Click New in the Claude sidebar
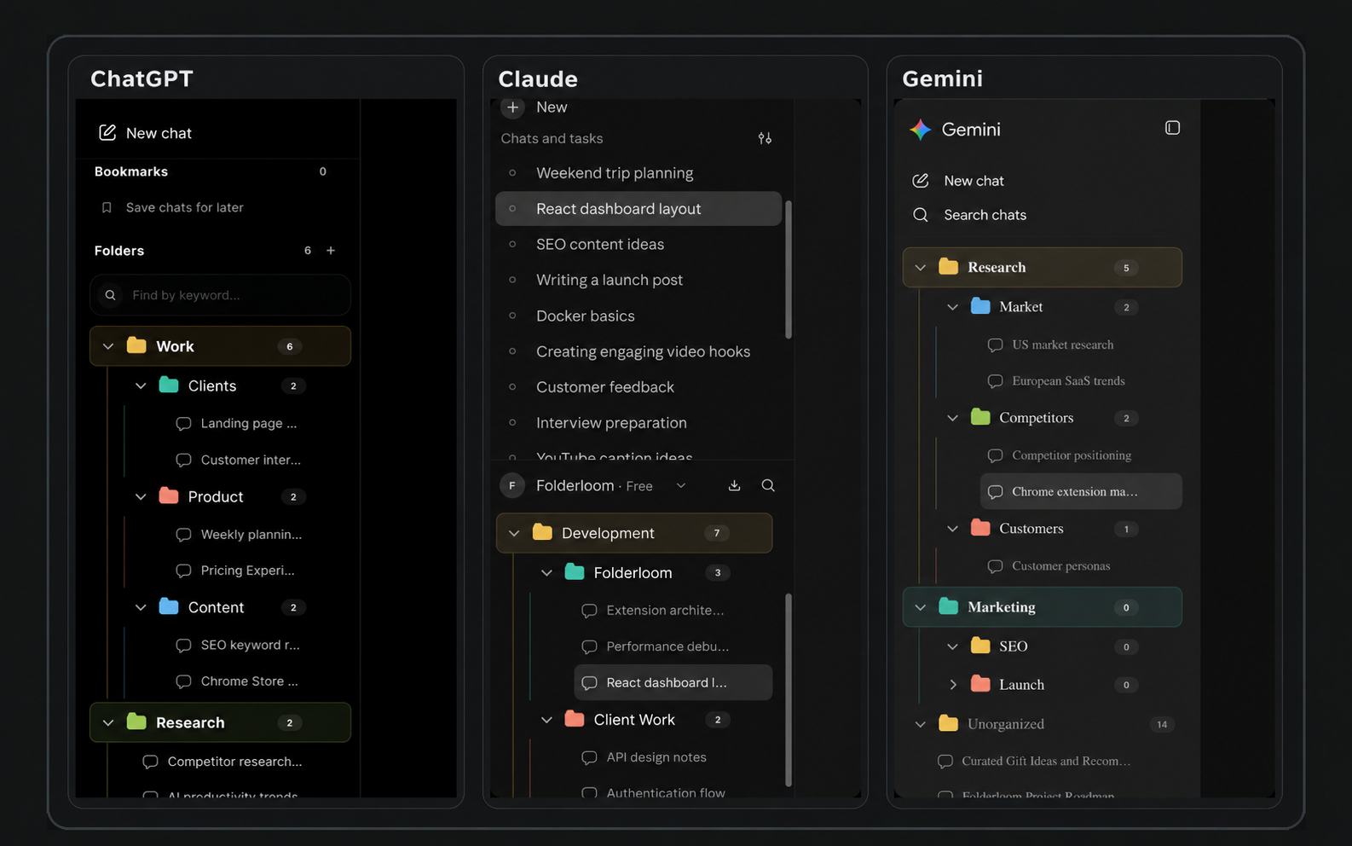1352x846 pixels. tap(552, 107)
